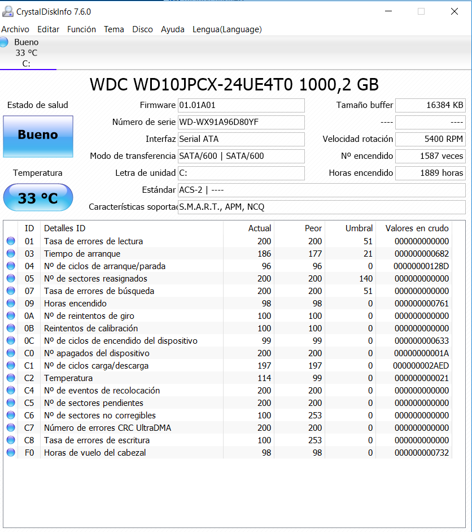Click status orb for Tasa de errores de búsqueda
The height and width of the screenshot is (532, 472).
point(11,291)
